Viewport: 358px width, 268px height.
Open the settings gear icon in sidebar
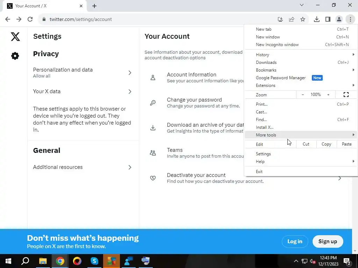click(15, 56)
